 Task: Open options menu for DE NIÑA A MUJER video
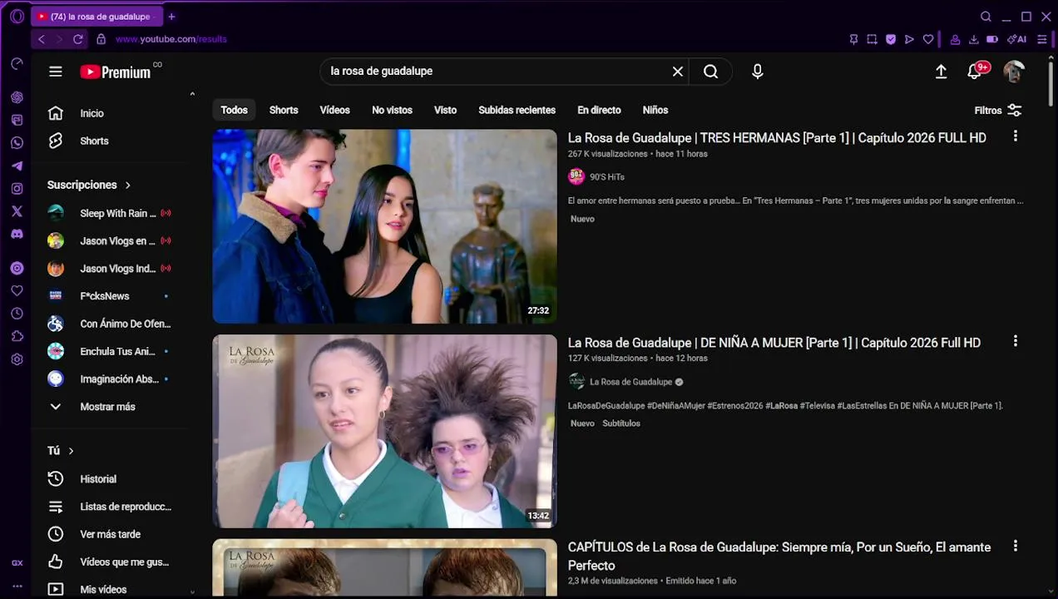click(x=1015, y=341)
